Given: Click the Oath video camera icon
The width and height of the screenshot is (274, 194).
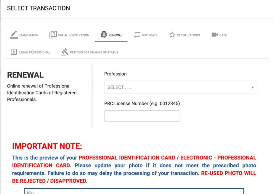Looking at the screenshot, I should (x=215, y=35).
